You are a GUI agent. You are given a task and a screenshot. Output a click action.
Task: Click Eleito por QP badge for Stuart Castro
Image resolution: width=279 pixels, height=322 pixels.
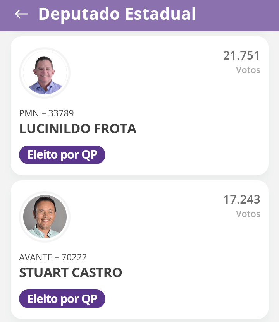point(62,299)
